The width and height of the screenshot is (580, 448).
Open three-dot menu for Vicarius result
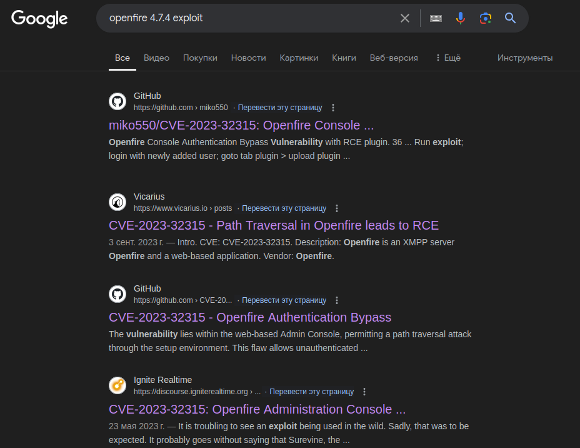pos(337,208)
